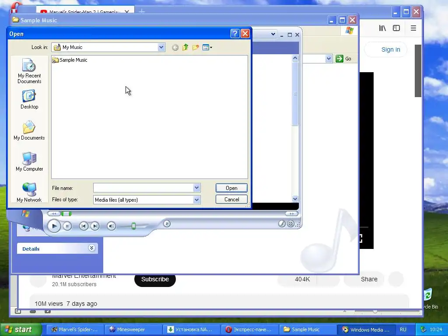Switch to Windows Media Player taskbar item
This screenshot has width=448, height=336.
click(x=366, y=329)
